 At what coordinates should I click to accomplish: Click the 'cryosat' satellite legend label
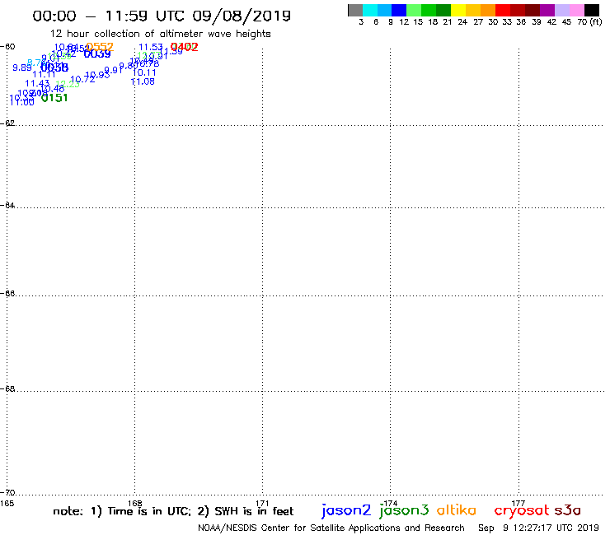(x=522, y=510)
